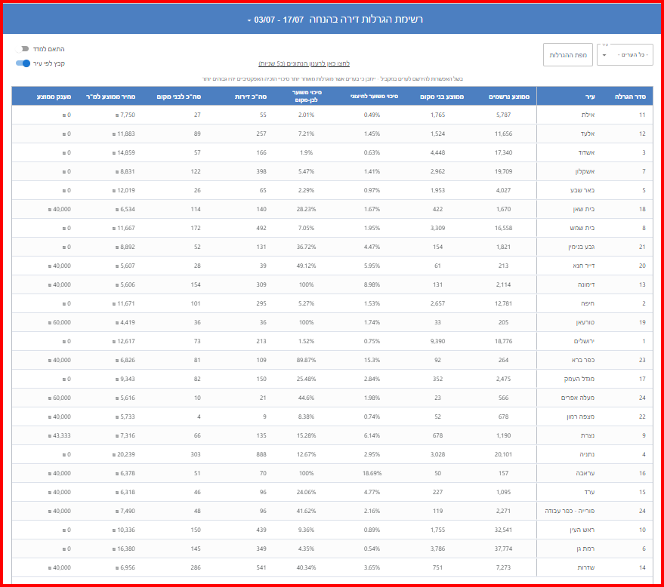Select the city cell 'מגדל העמק'
The image size is (664, 587).
click(579, 379)
